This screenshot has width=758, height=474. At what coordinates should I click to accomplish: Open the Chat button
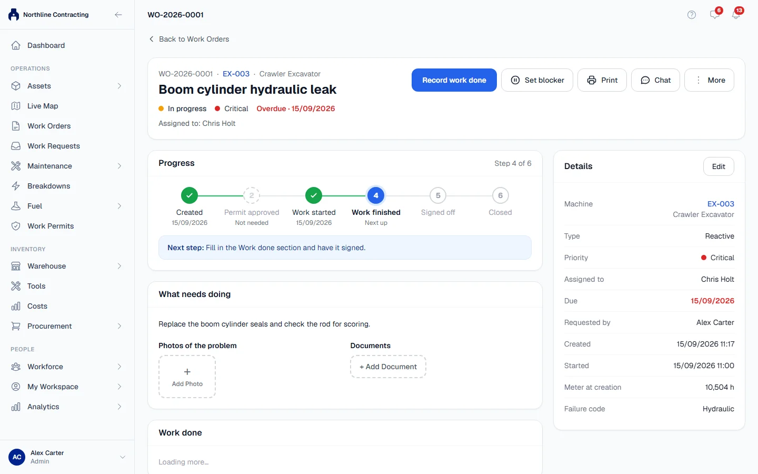[655, 80]
